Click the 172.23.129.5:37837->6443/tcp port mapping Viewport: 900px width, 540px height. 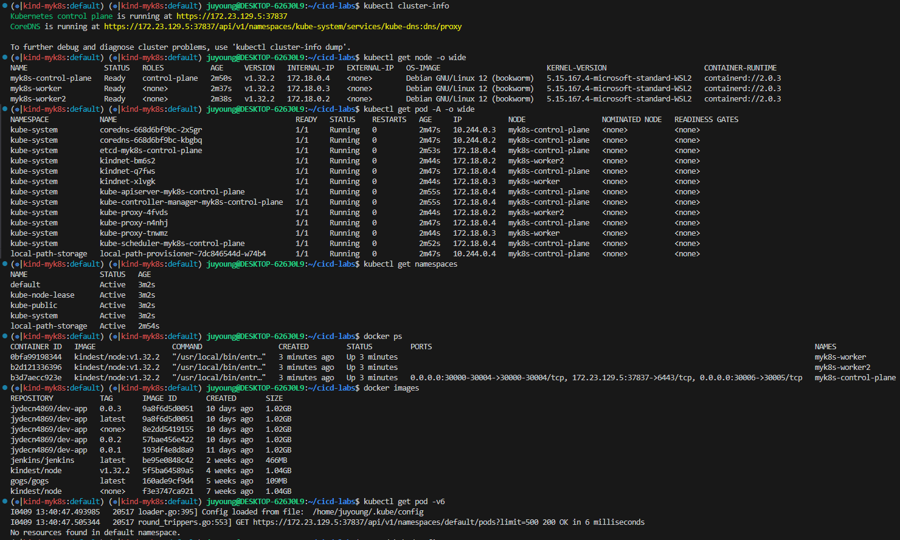click(x=632, y=378)
